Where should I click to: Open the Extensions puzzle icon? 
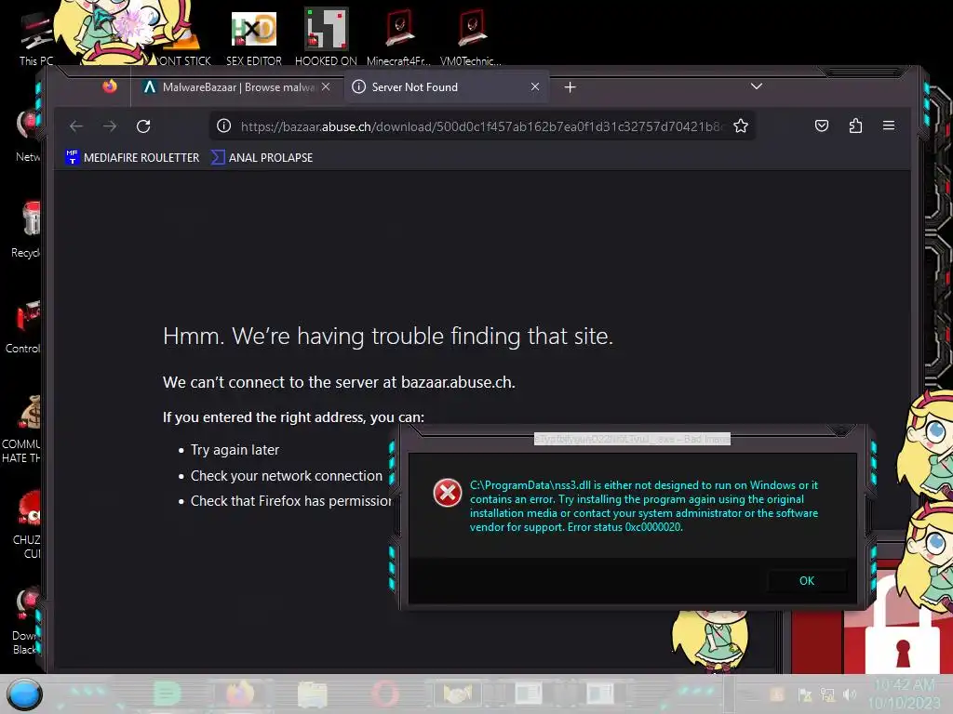click(x=855, y=126)
